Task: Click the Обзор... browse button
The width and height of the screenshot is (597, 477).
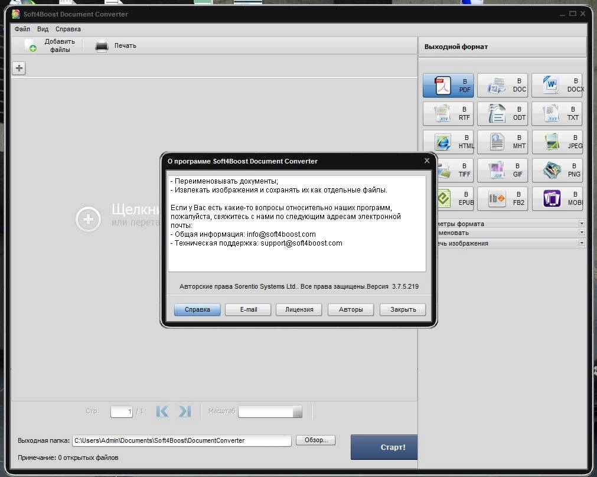Action: tap(316, 440)
